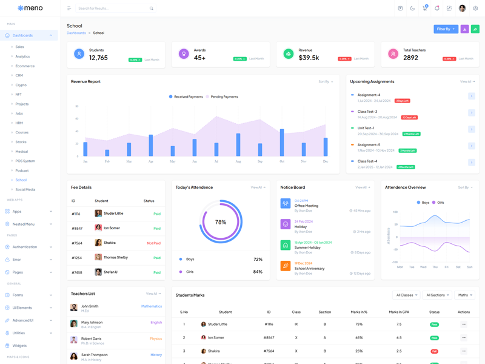Open the Filter By dropdown
Image resolution: width=485 pixels, height=364 pixels.
(x=446, y=29)
